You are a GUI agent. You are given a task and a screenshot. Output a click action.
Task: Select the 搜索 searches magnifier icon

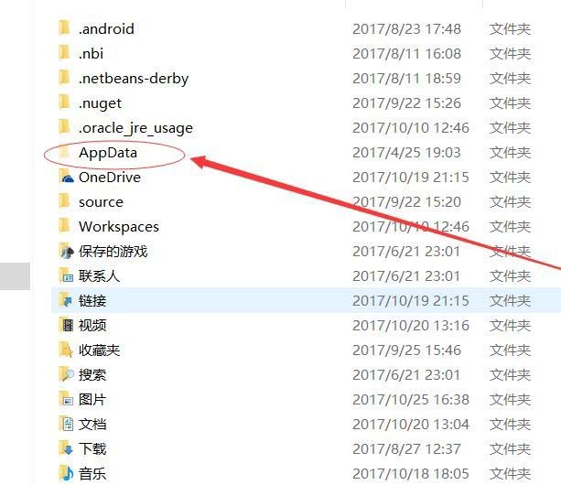(x=66, y=374)
